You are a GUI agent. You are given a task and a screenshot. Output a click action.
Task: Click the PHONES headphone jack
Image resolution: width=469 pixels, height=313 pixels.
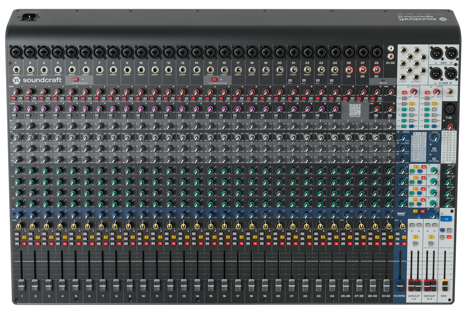tap(450, 91)
